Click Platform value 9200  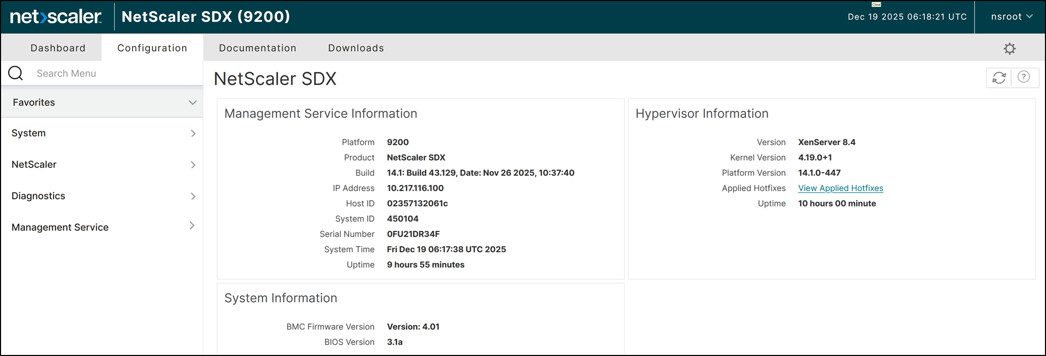(x=398, y=142)
